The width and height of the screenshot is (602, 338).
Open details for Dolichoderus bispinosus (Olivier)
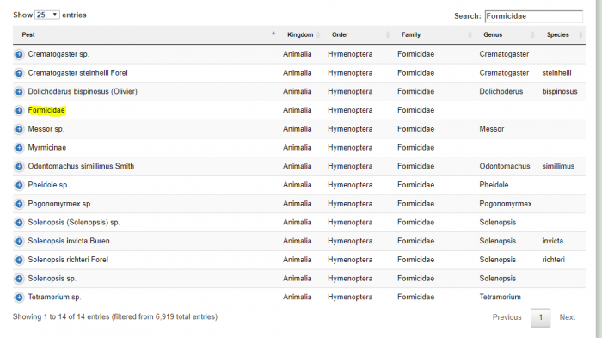(x=19, y=92)
